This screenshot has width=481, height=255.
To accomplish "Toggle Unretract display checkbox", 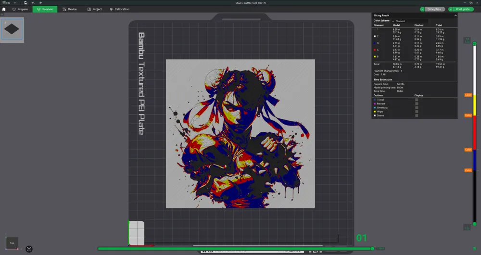I will click(417, 108).
